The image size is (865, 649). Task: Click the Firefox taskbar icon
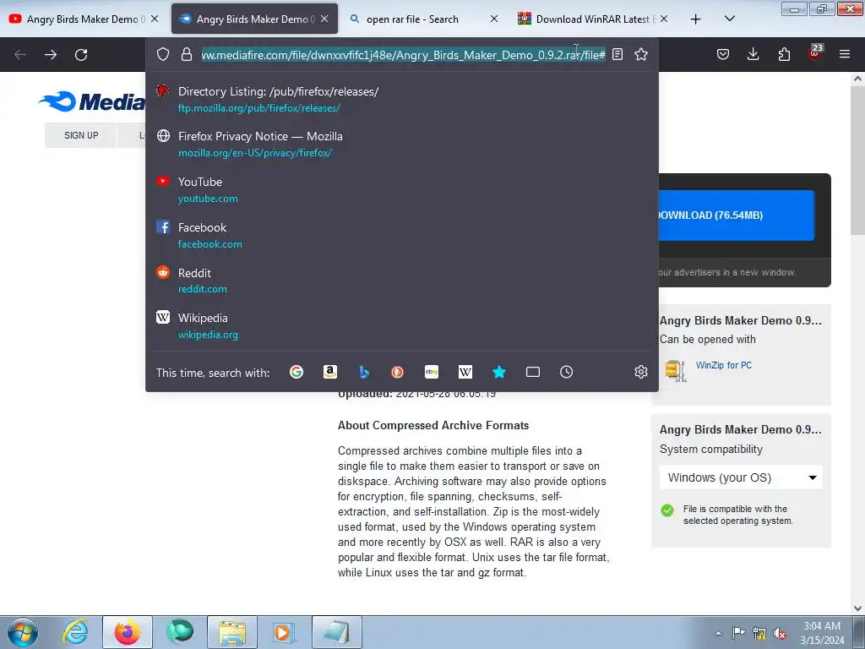click(128, 632)
